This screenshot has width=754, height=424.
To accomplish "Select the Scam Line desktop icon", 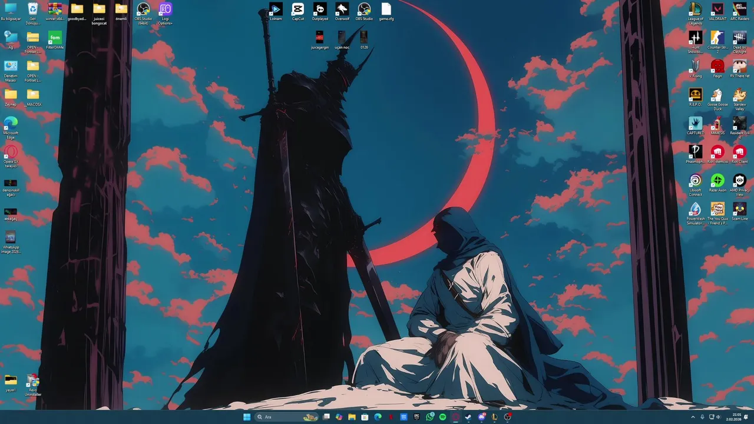I will (740, 211).
